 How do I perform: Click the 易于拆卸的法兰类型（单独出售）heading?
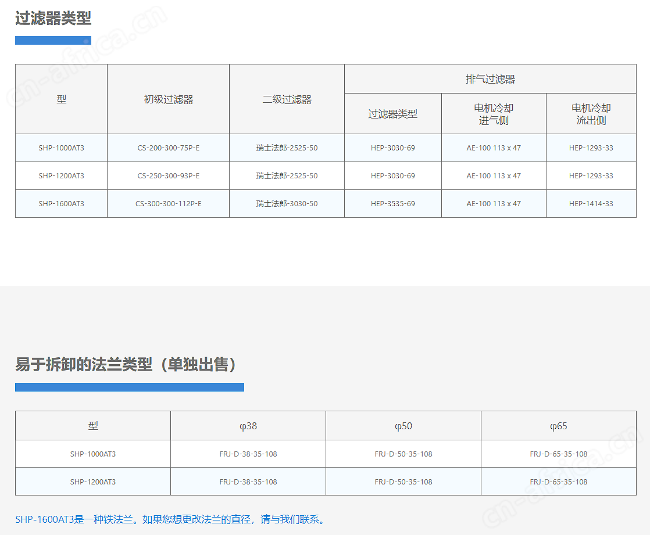pyautogui.click(x=126, y=364)
